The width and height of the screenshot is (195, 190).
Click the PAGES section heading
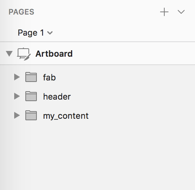tap(21, 12)
